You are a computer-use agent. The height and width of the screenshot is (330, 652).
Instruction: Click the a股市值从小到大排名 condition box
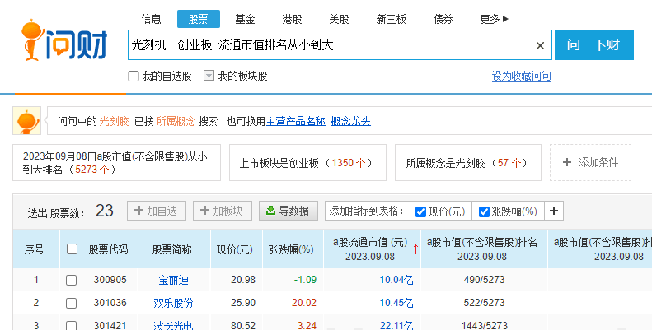116,162
